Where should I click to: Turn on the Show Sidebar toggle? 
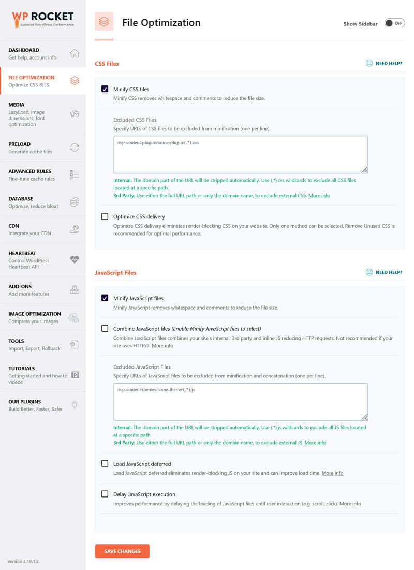coord(394,23)
